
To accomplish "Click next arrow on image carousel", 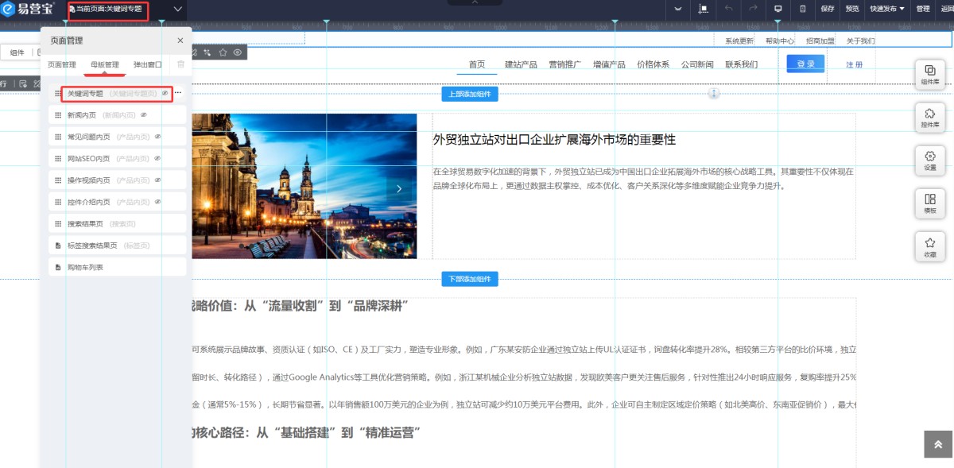I will click(x=399, y=188).
